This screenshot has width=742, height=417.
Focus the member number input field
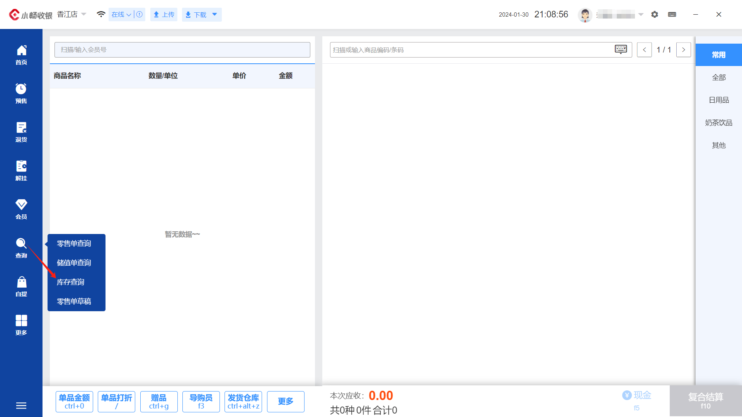[182, 50]
